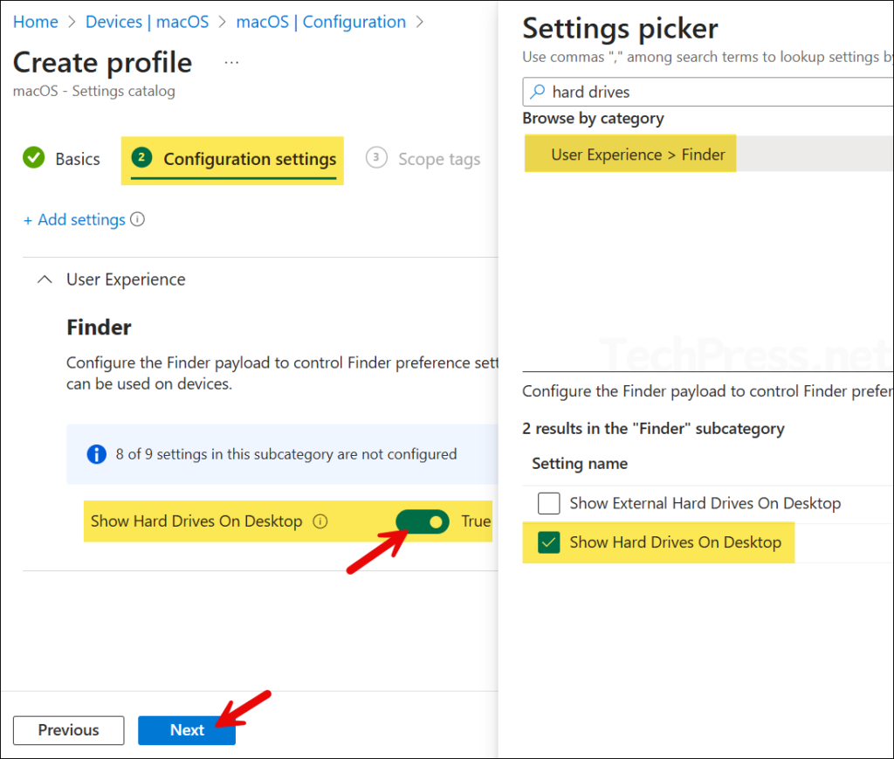Click the '8 of 9 settings' notice text
Screen dimensions: 894x759
(286, 454)
